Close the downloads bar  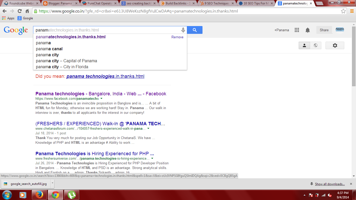351,184
